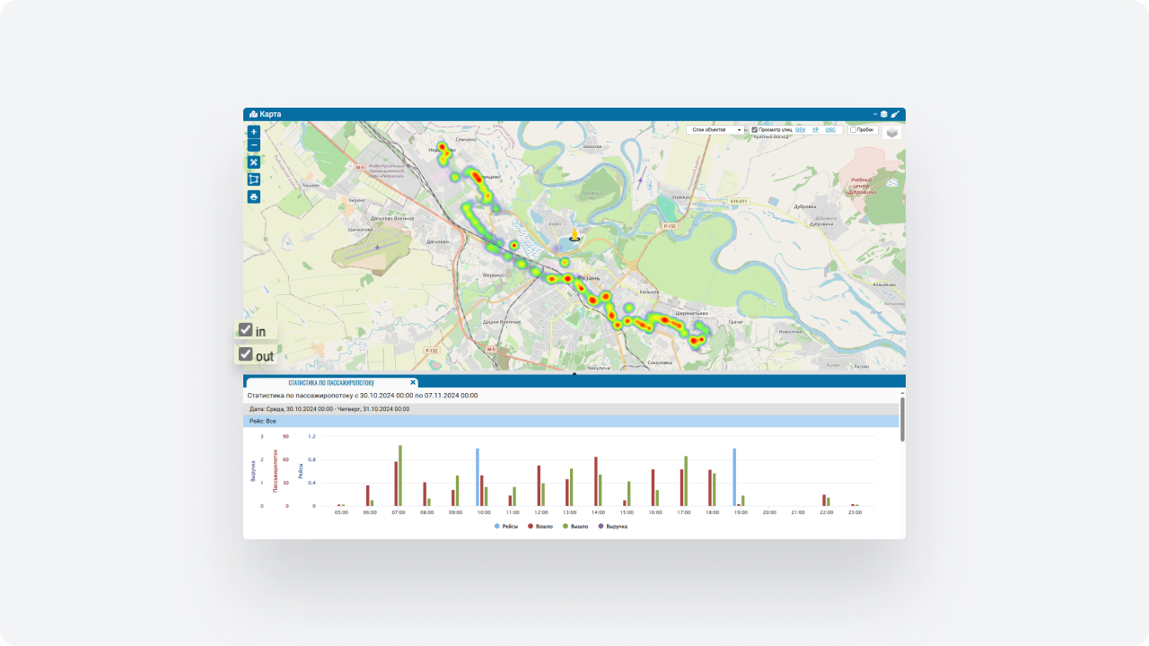1149x646 pixels.
Task: Open the Слои объектов dropdown
Action: coord(715,130)
